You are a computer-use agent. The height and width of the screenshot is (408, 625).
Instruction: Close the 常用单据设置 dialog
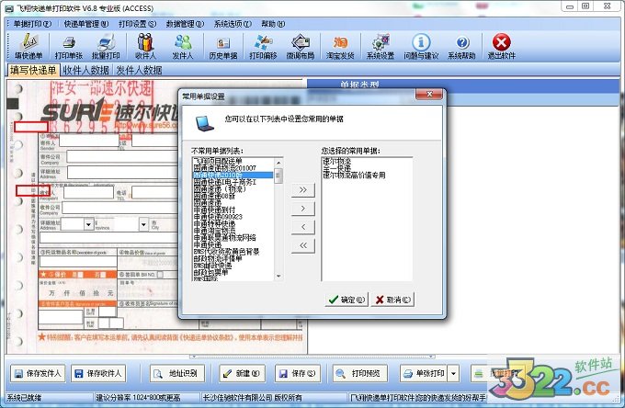click(x=429, y=95)
